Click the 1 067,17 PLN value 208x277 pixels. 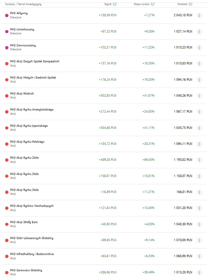click(183, 111)
